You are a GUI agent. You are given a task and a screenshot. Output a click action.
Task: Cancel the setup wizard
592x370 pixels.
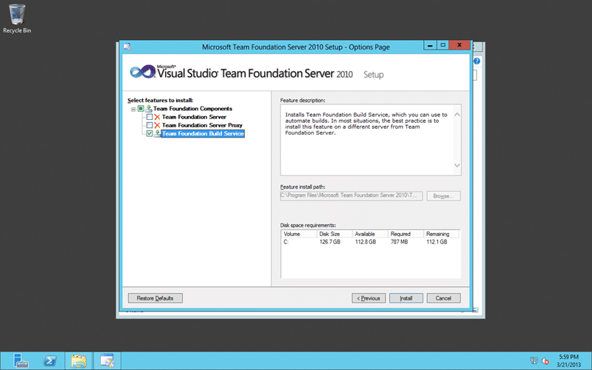tap(443, 298)
